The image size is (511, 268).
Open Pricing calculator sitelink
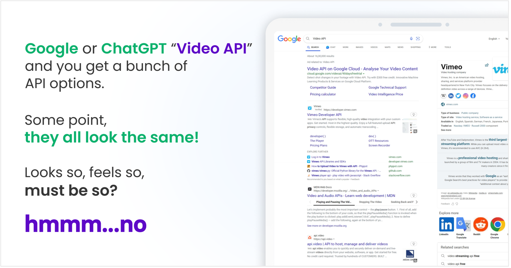pos(323,94)
